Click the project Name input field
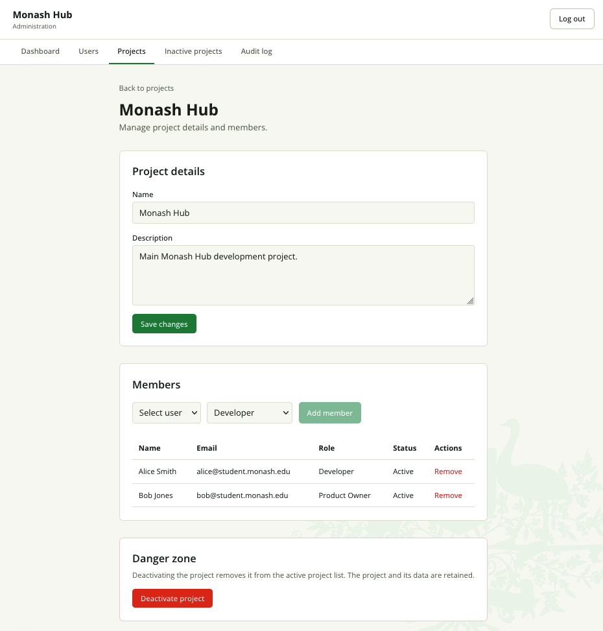The width and height of the screenshot is (603, 631). coord(303,213)
